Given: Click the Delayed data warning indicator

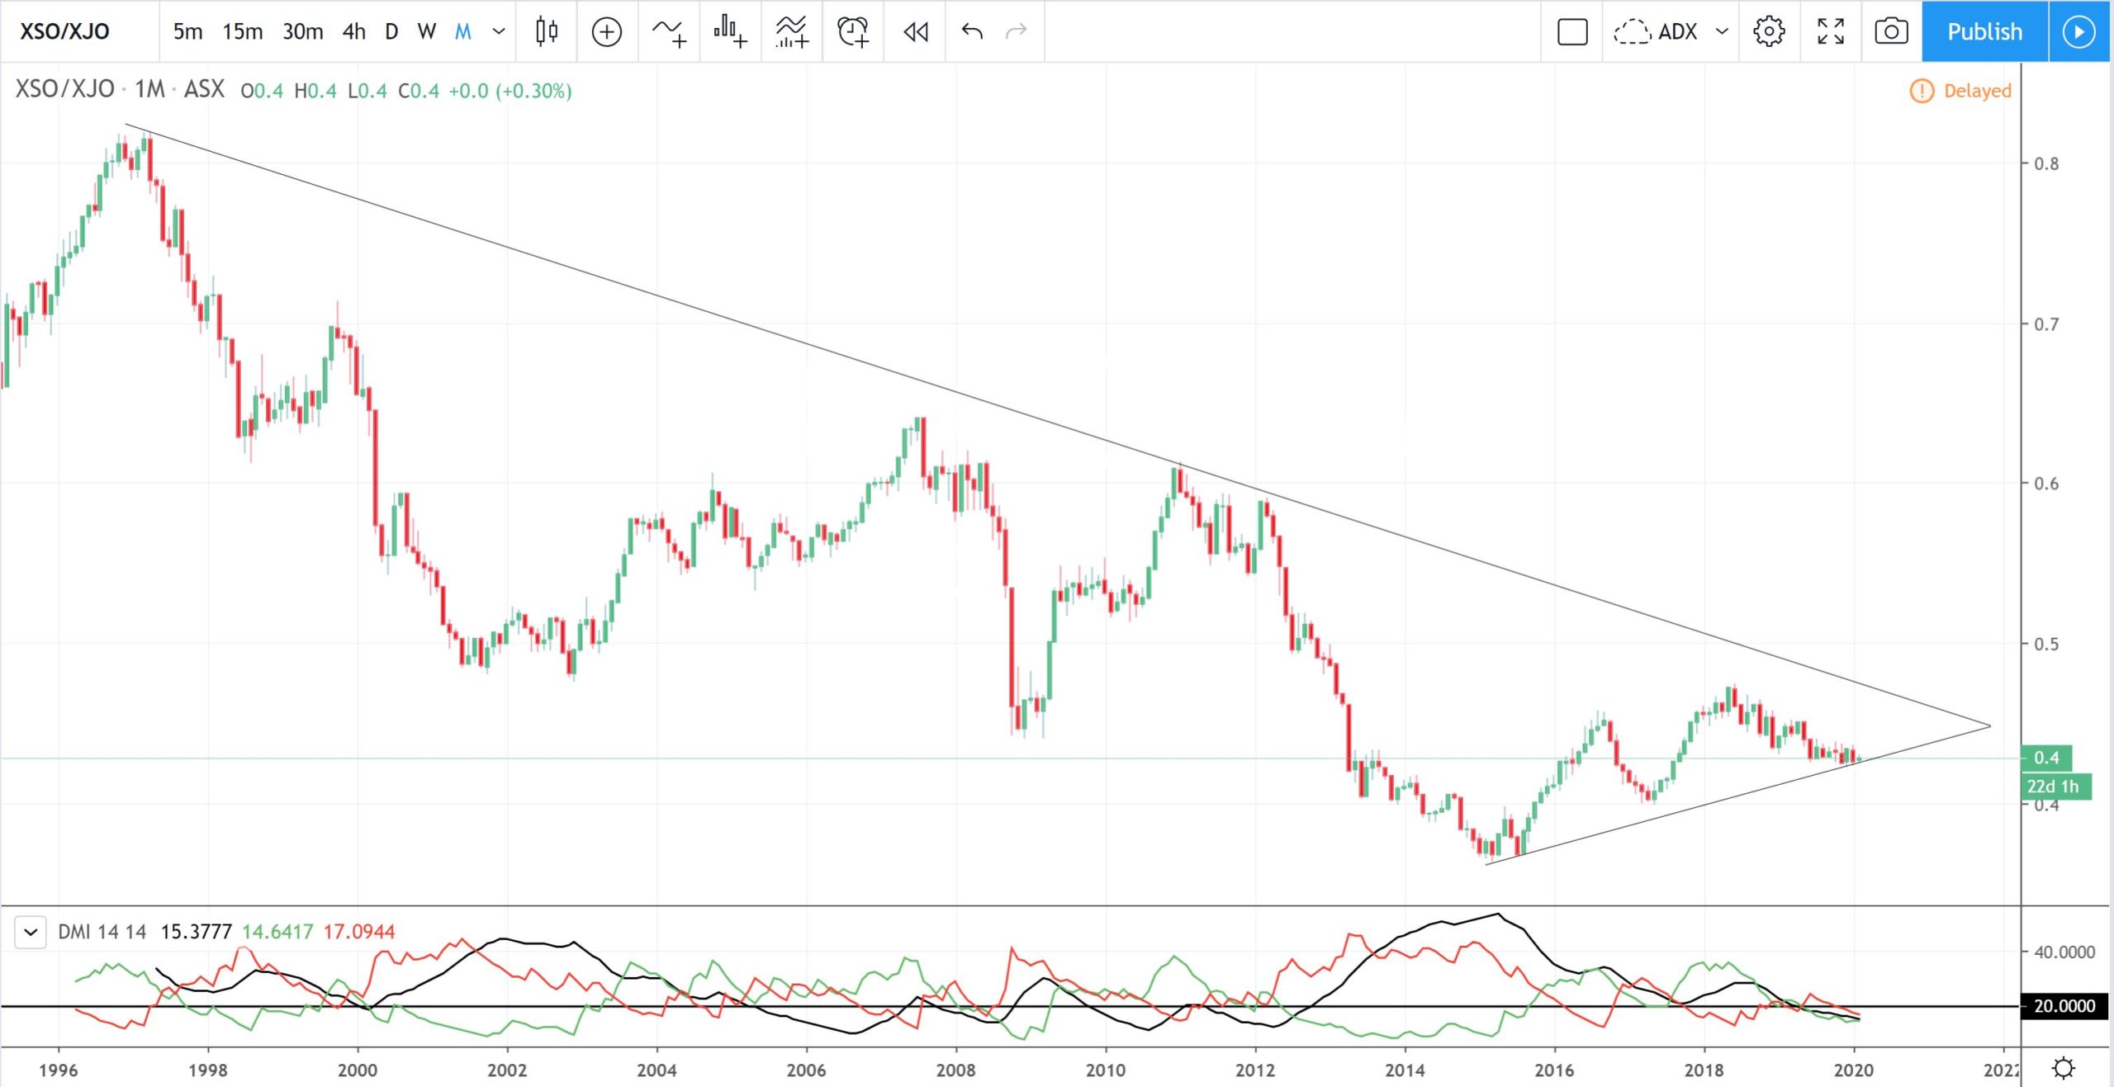Looking at the screenshot, I should (1961, 91).
